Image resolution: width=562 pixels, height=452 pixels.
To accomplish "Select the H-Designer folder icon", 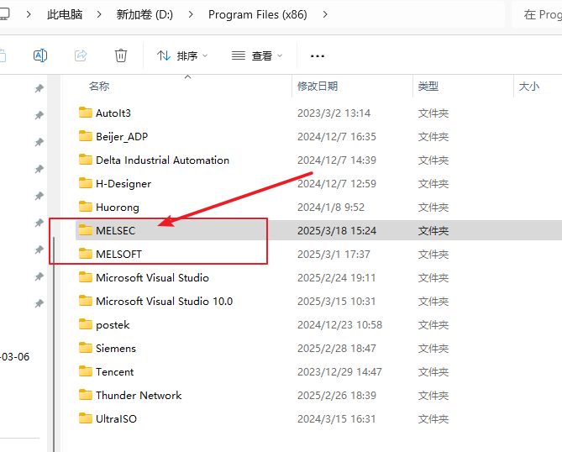I will click(x=86, y=183).
